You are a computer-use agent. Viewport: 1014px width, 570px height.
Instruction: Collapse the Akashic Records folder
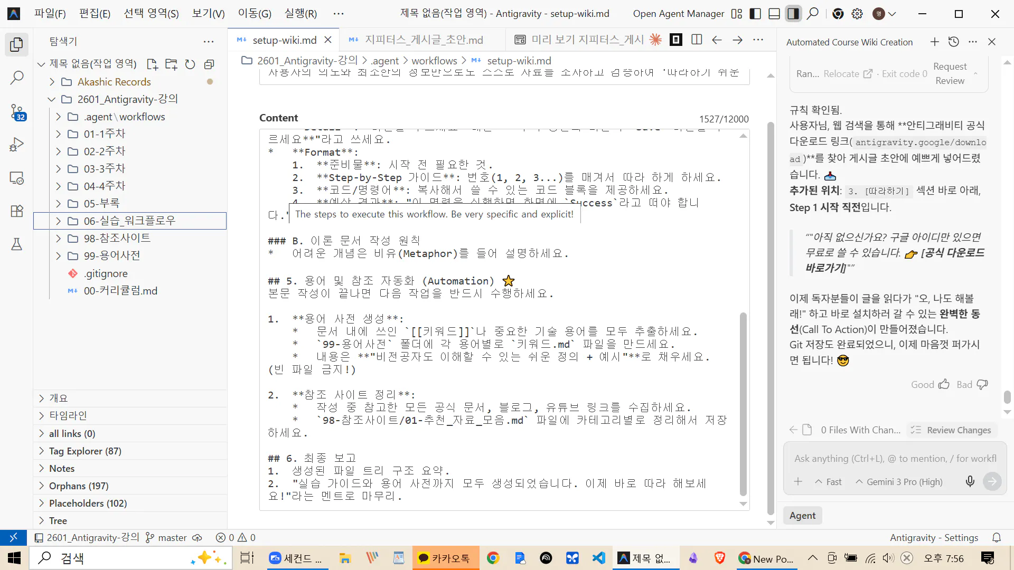coord(51,81)
